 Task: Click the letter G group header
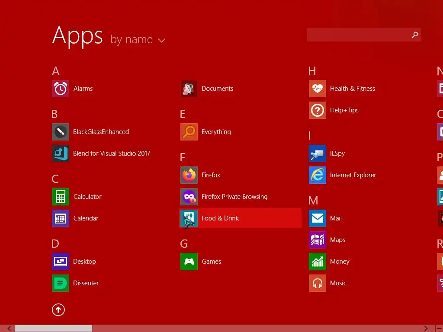coord(184,244)
